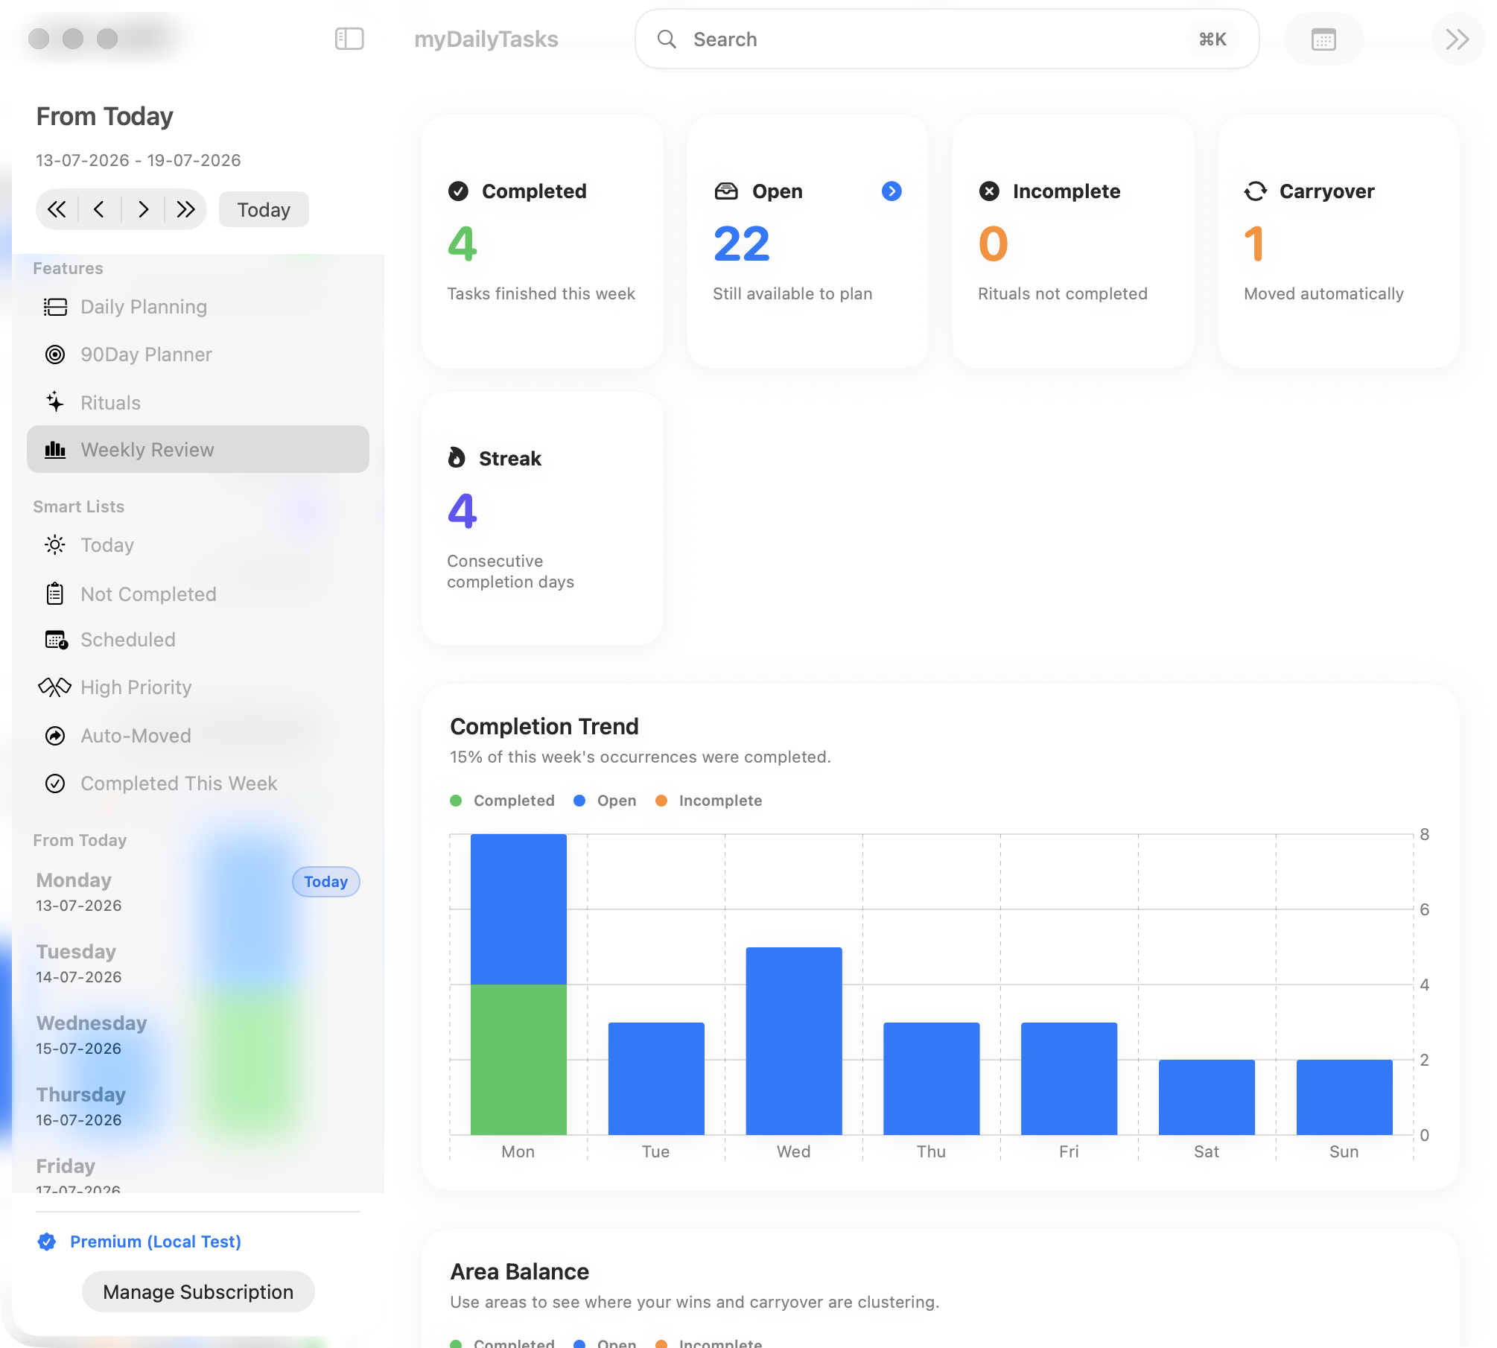
Task: Click the Incomplete count 0
Action: point(994,244)
